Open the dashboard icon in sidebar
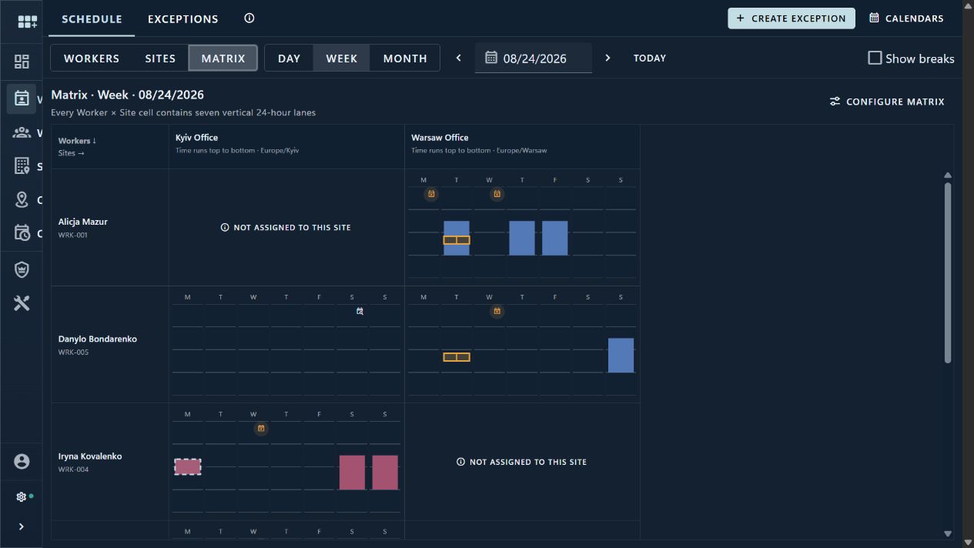 pos(22,62)
